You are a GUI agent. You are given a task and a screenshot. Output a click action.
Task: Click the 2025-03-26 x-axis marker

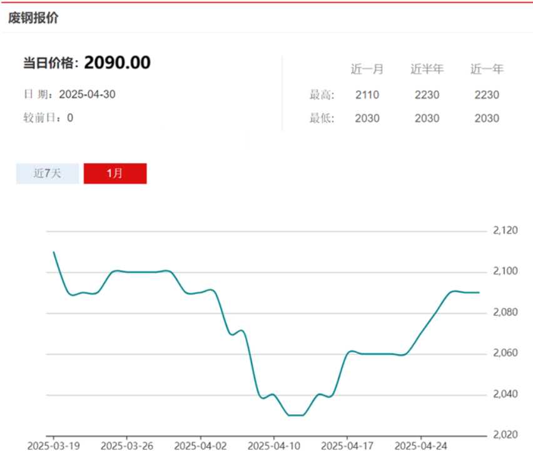click(x=127, y=446)
